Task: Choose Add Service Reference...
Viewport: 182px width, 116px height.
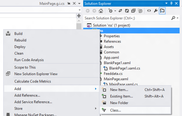Action: (33, 102)
